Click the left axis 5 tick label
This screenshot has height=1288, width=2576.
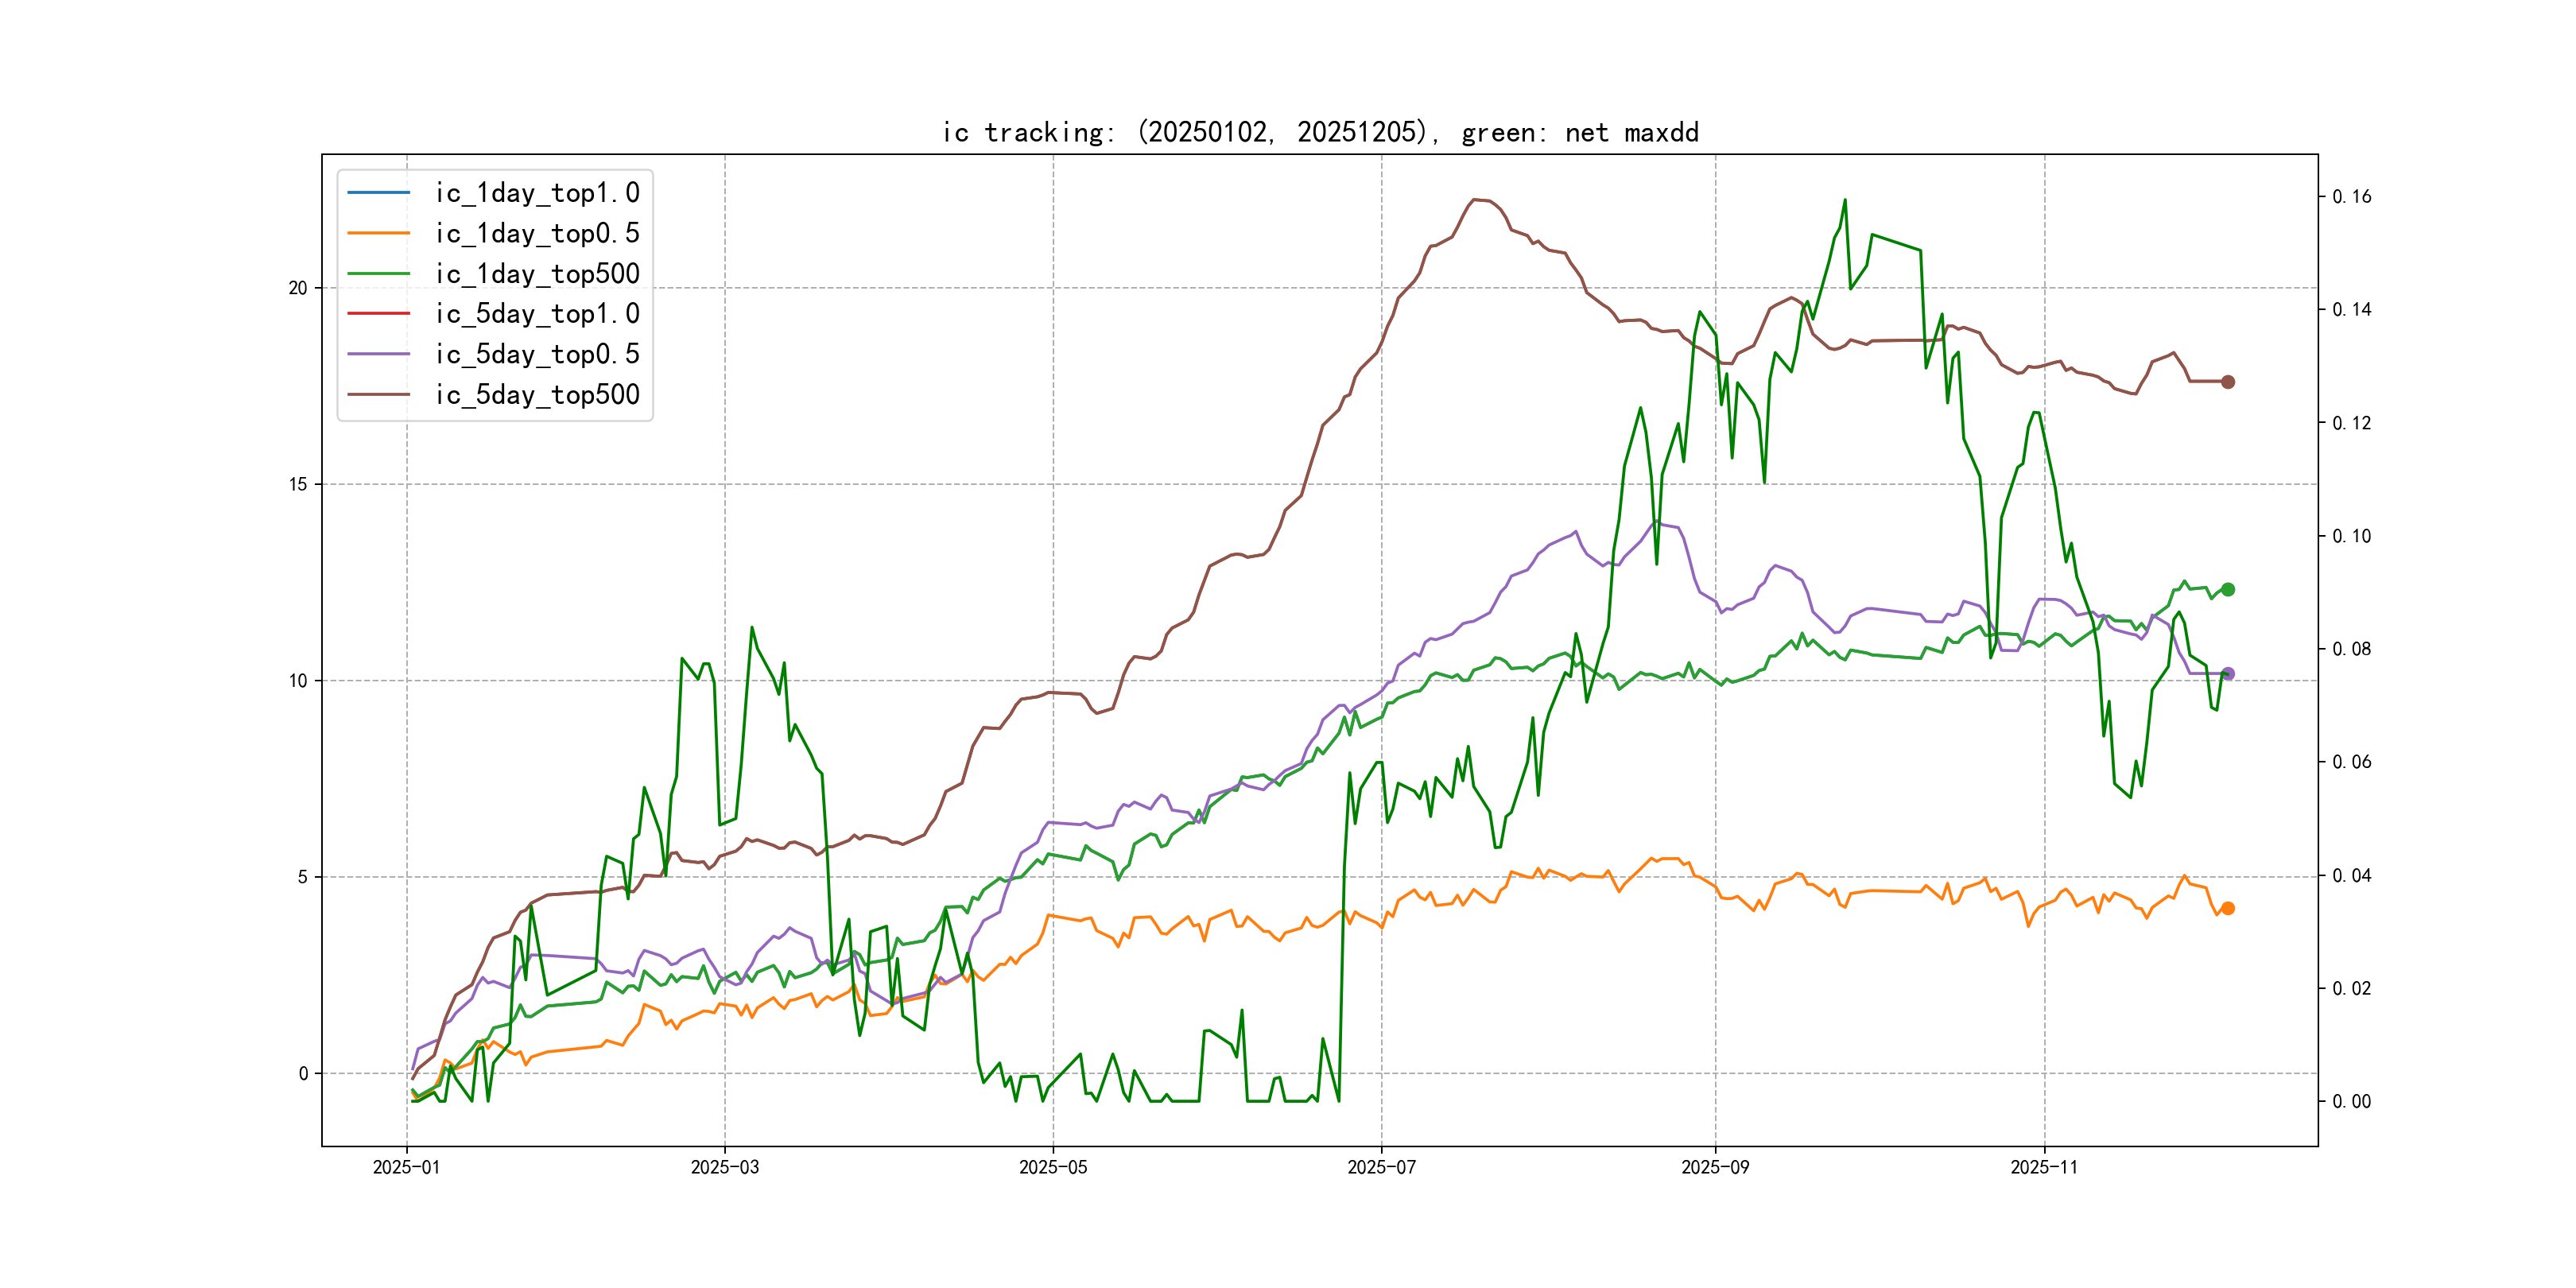(302, 878)
